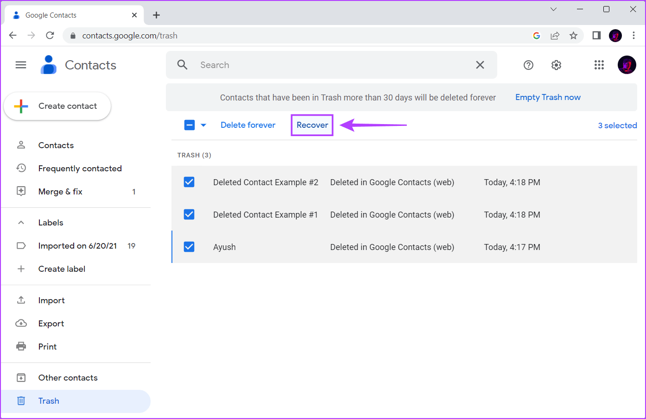Click Empty Trash now link

(548, 97)
